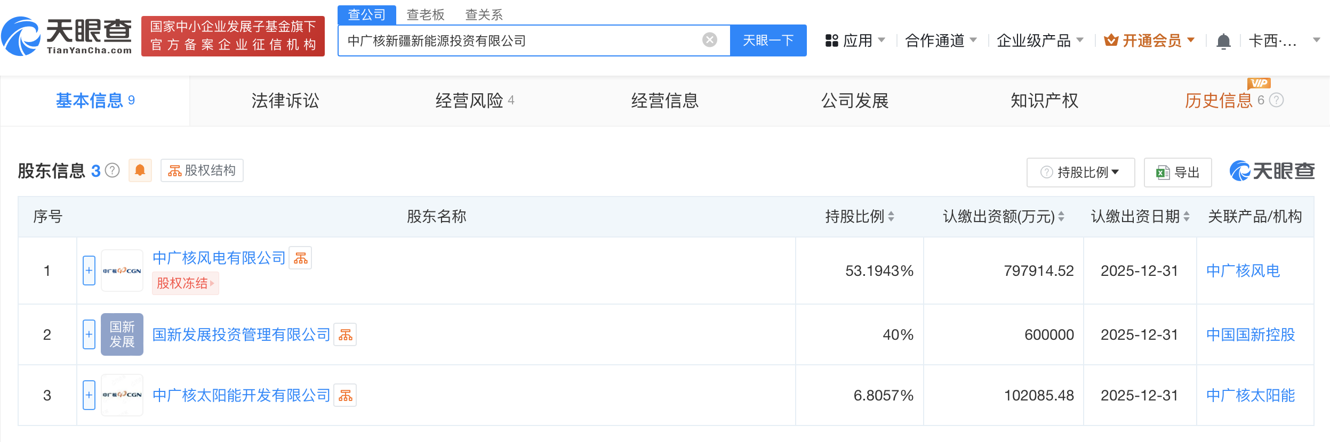Open the 应用 dropdown menu
This screenshot has height=442, width=1330.
pyautogui.click(x=855, y=40)
